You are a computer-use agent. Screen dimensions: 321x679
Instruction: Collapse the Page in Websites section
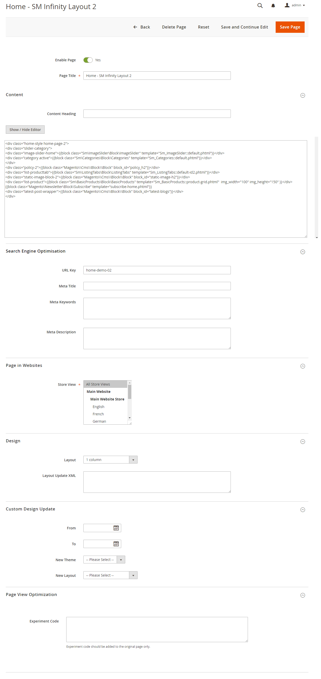(x=303, y=366)
